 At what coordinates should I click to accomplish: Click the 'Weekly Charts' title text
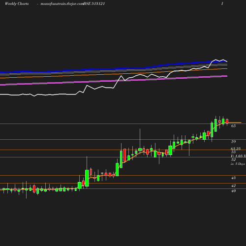pyautogui.click(x=17, y=4)
